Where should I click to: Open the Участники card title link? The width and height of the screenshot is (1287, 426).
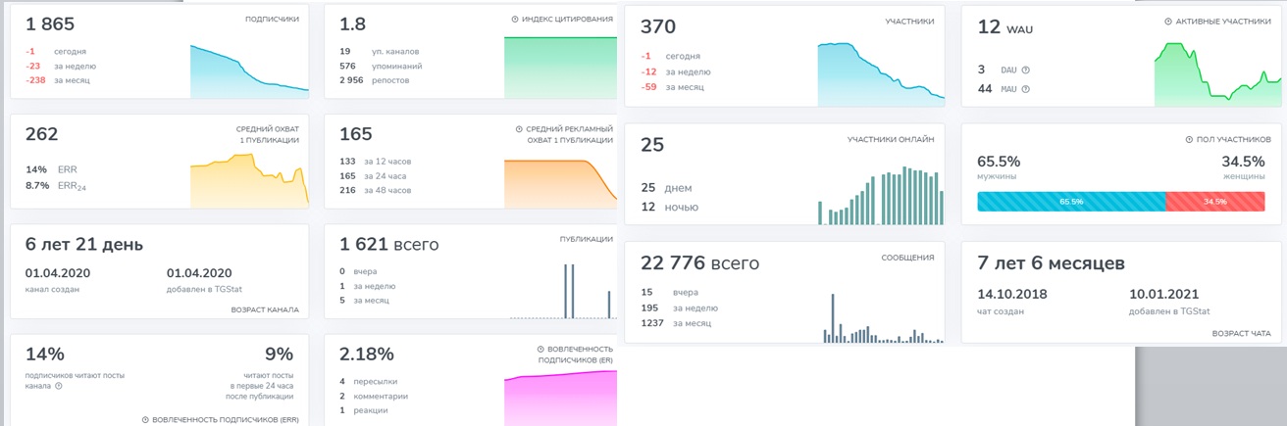909,22
